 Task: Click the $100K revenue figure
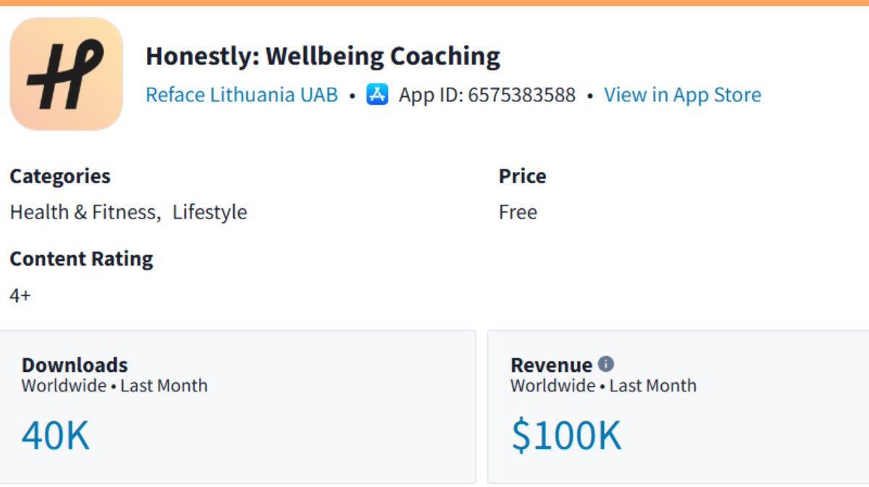[x=566, y=436]
